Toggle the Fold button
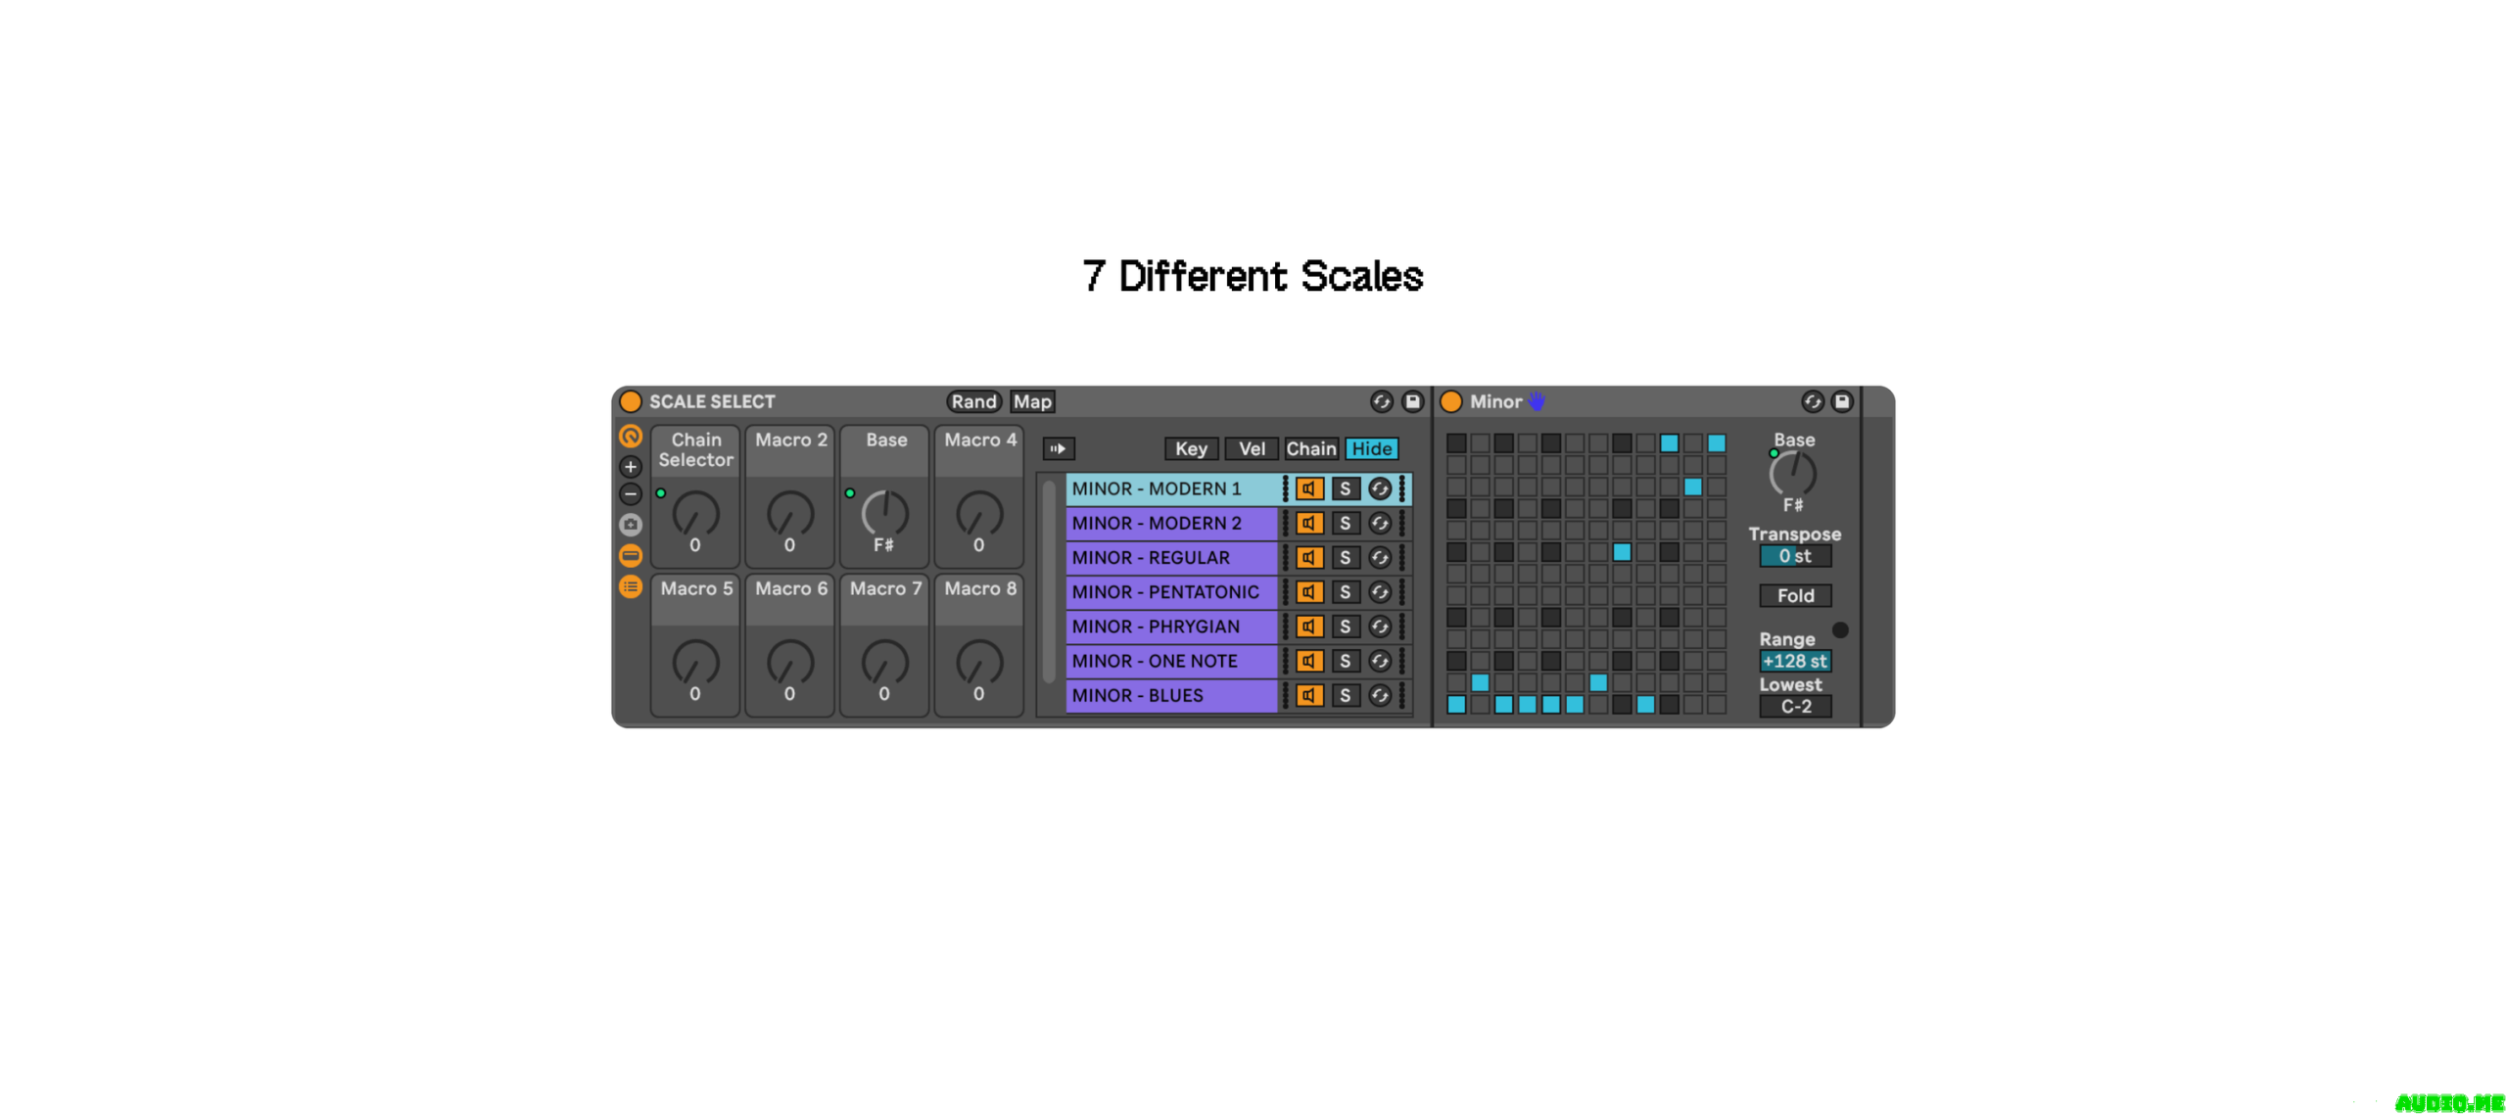 click(x=1795, y=595)
